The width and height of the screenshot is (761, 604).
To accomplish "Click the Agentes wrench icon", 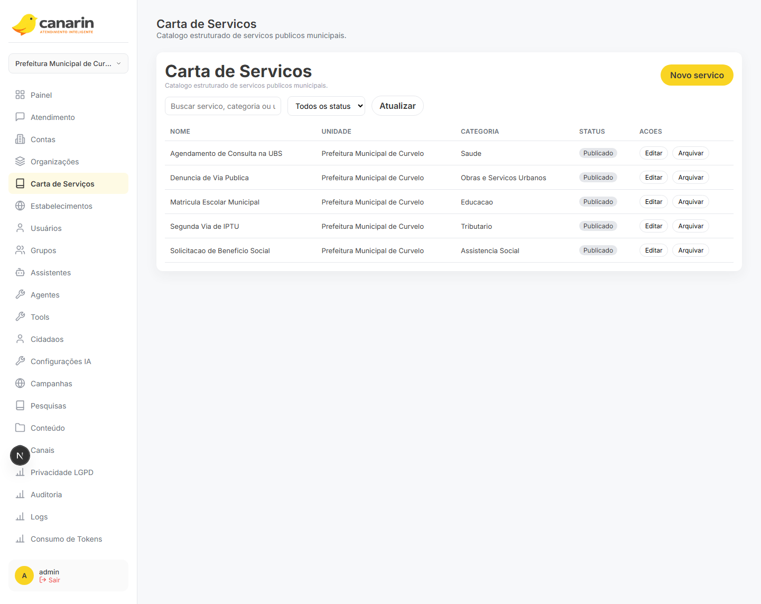I will pyautogui.click(x=20, y=294).
